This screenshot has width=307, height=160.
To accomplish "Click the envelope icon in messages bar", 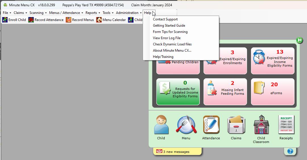I will [x=159, y=151].
